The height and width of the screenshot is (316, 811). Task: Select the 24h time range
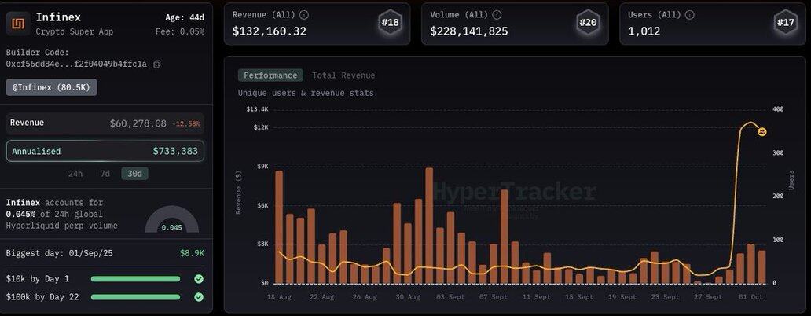point(75,174)
